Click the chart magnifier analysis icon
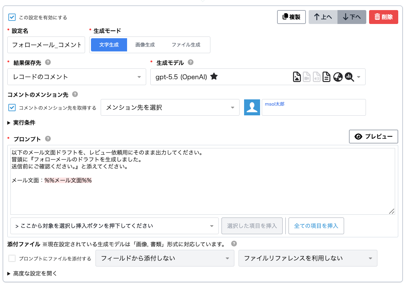This screenshot has height=287, width=409. [x=350, y=77]
